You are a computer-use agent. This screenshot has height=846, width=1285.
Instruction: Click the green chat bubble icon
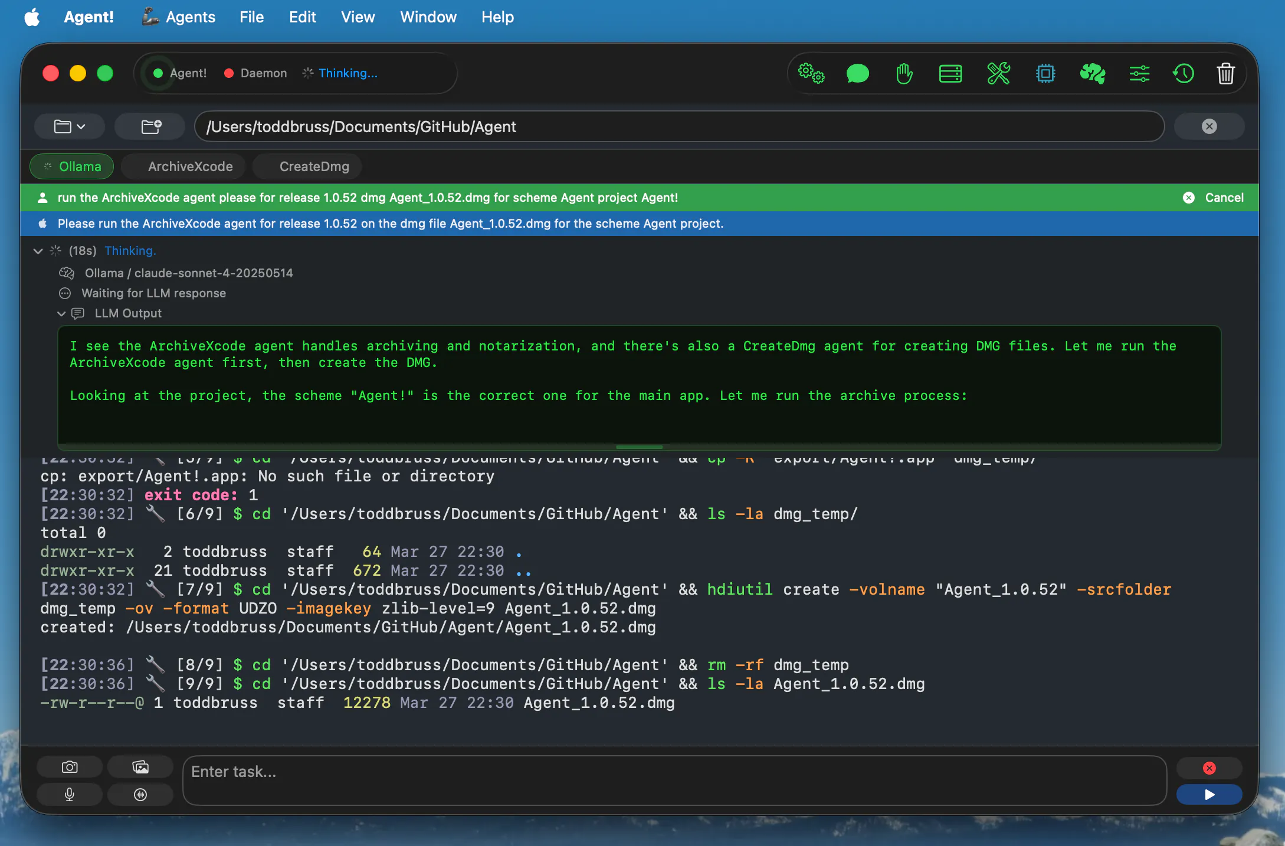click(x=857, y=74)
